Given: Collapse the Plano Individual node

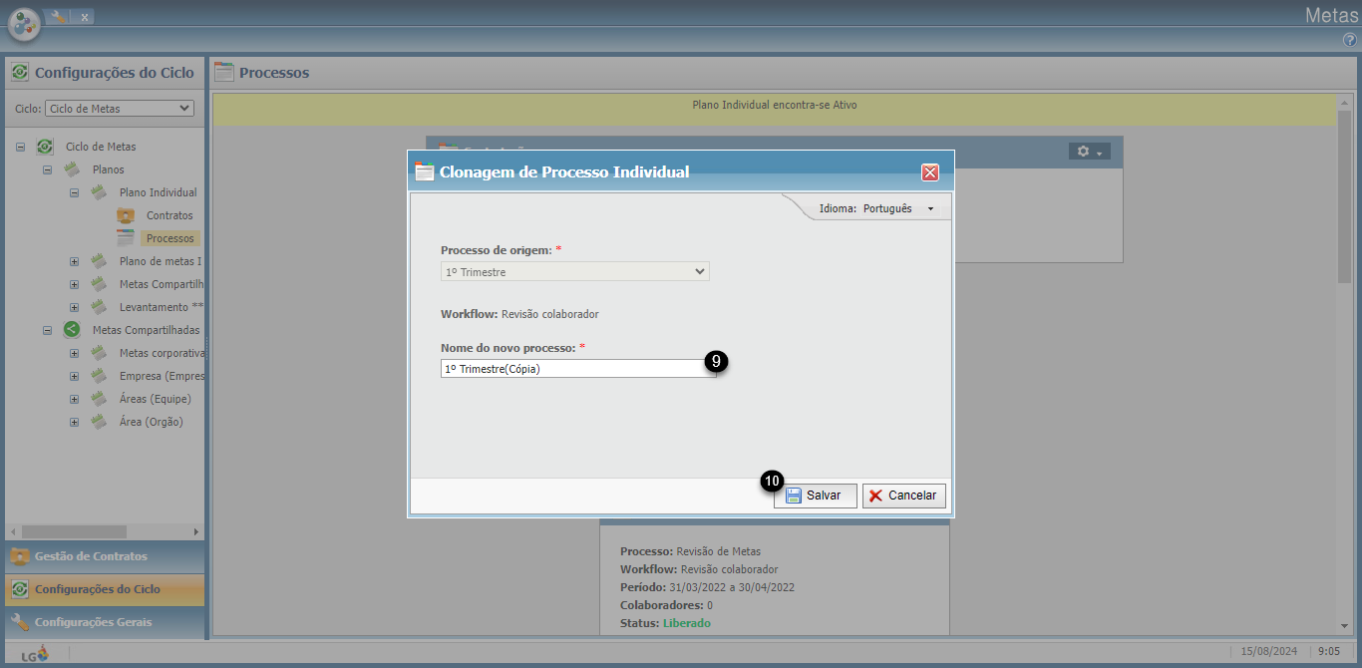Looking at the screenshot, I should (74, 192).
